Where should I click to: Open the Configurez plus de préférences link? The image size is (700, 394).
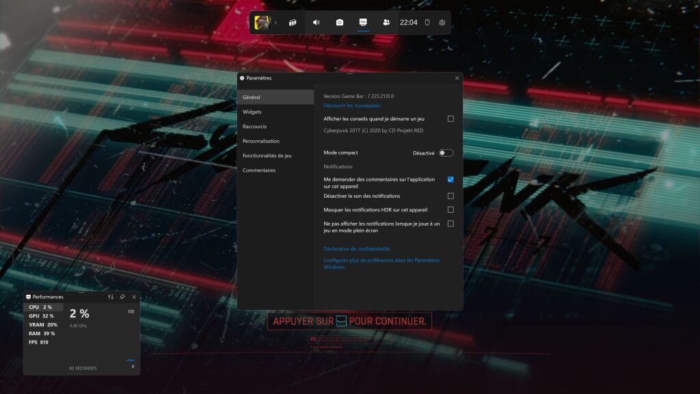[x=381, y=263]
